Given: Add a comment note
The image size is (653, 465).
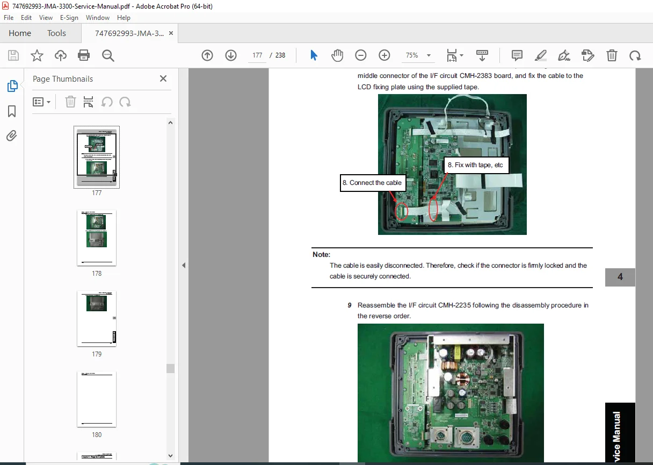Looking at the screenshot, I should click(x=517, y=55).
